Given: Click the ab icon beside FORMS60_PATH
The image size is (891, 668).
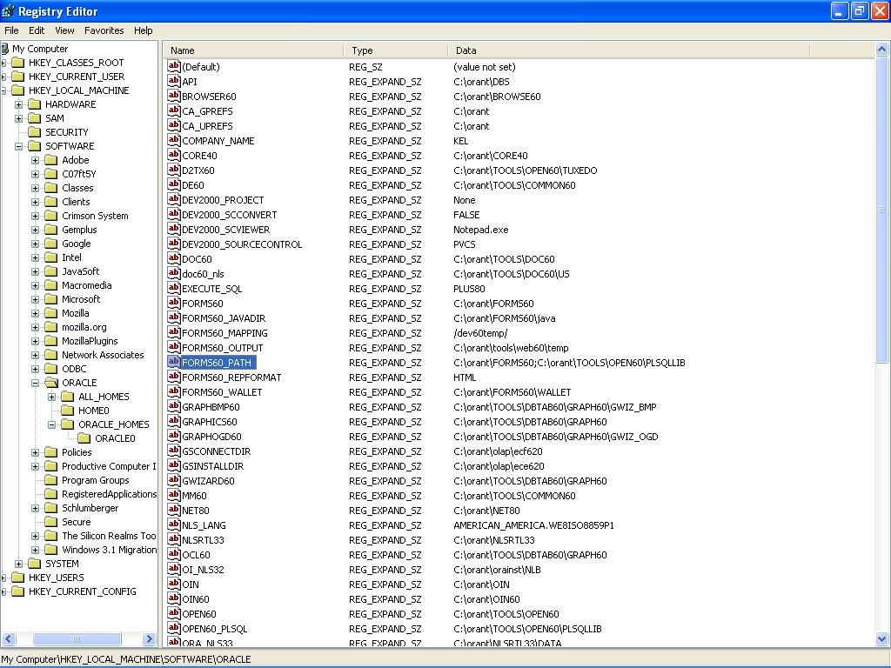Looking at the screenshot, I should point(174,363).
